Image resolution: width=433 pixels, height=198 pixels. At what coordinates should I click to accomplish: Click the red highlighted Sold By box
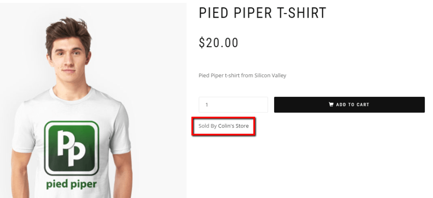click(x=223, y=126)
